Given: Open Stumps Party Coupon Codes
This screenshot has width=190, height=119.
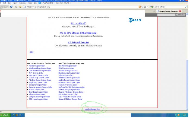Looking at the screenshot, I should click(x=69, y=90).
